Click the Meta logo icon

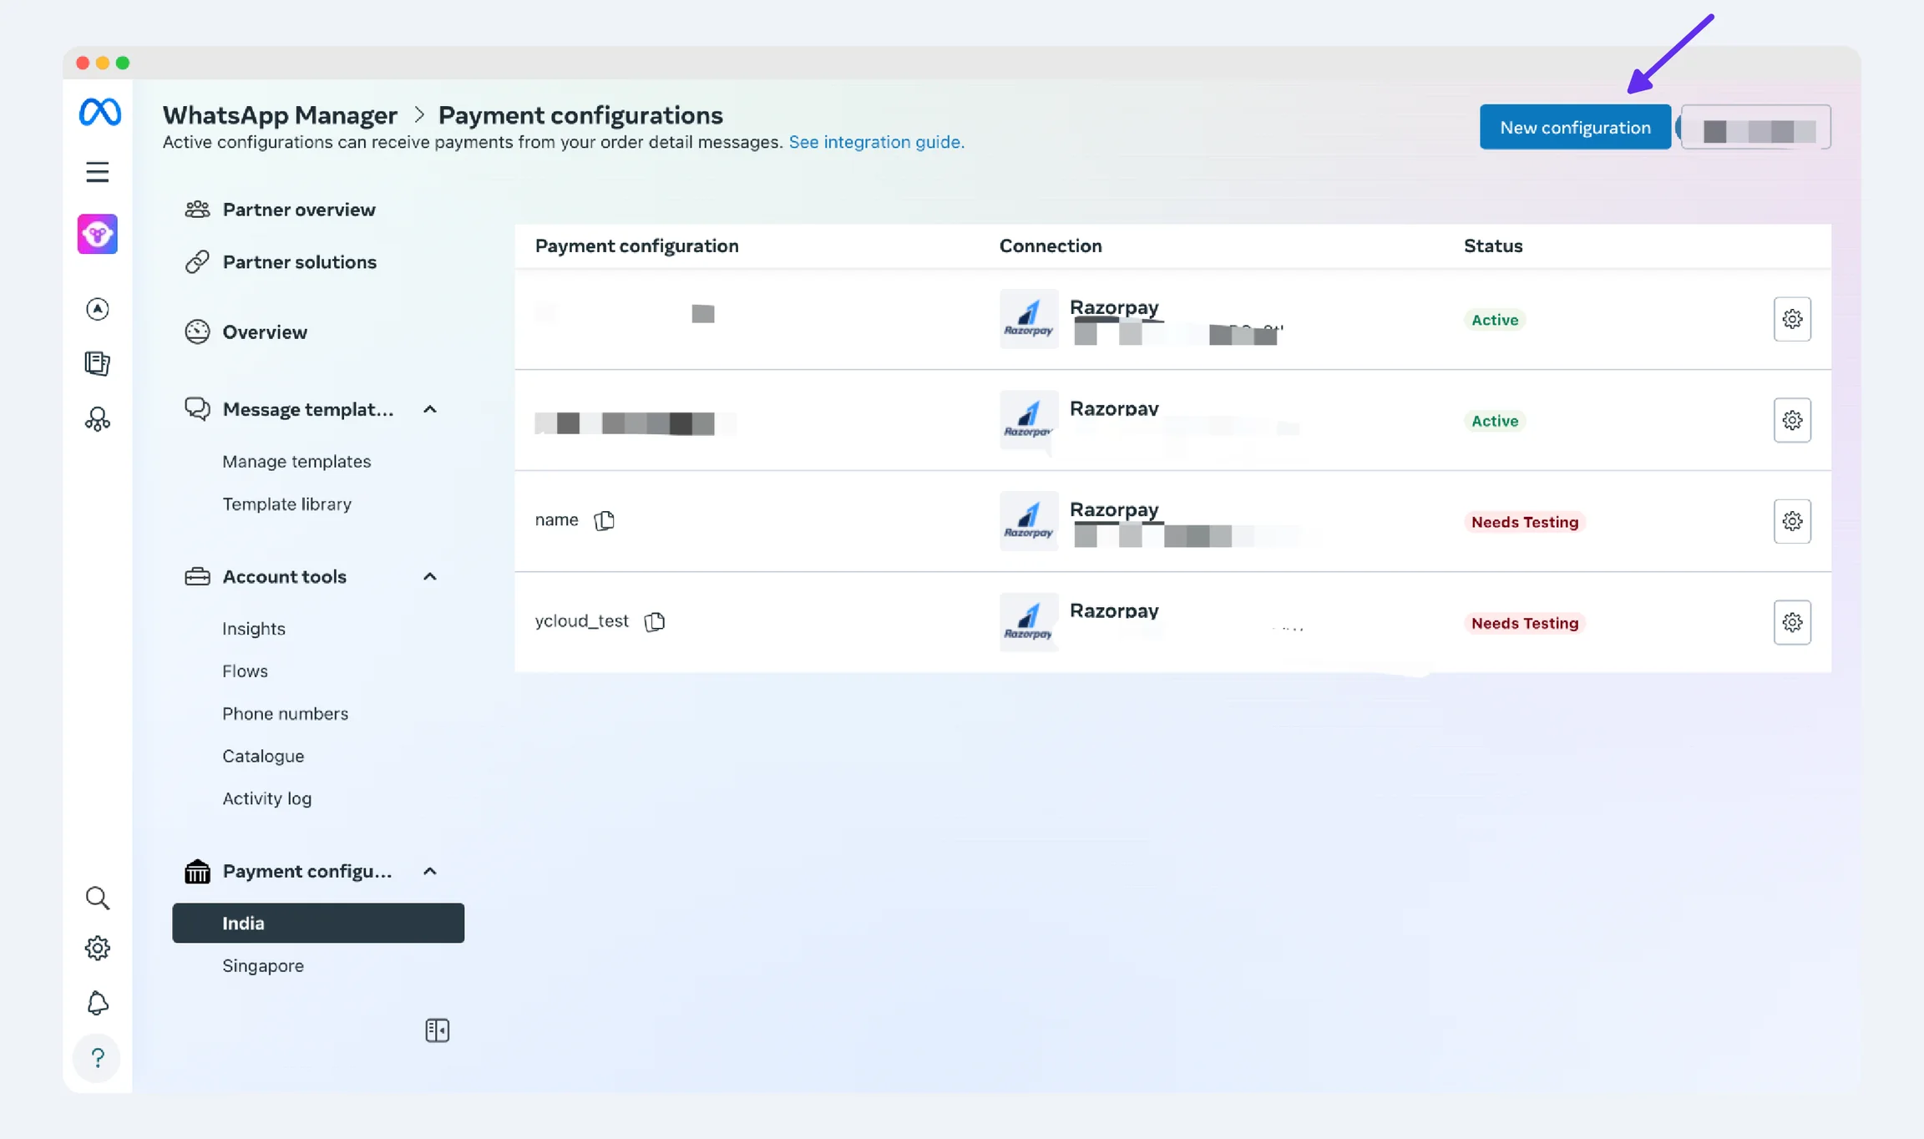point(99,112)
